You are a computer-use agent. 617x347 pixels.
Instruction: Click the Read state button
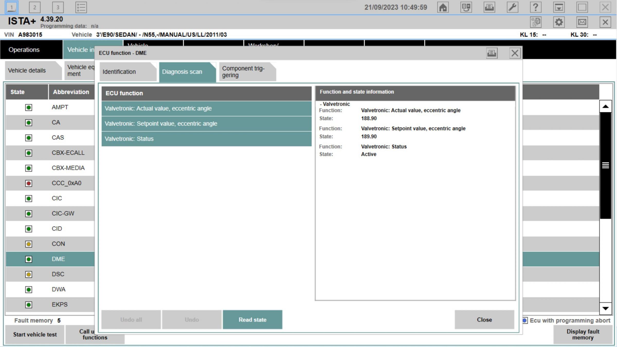[x=252, y=319]
